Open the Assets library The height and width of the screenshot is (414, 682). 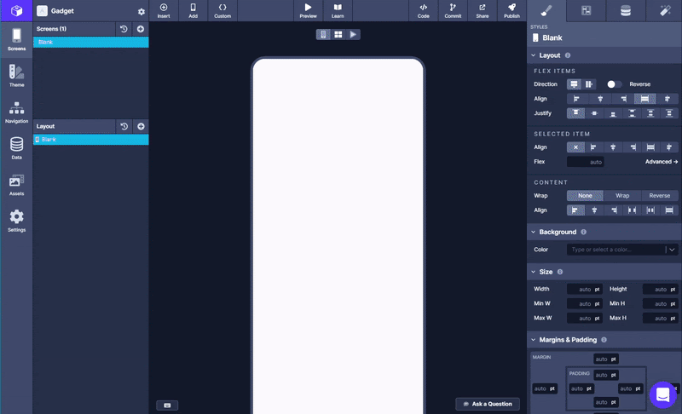pos(16,184)
